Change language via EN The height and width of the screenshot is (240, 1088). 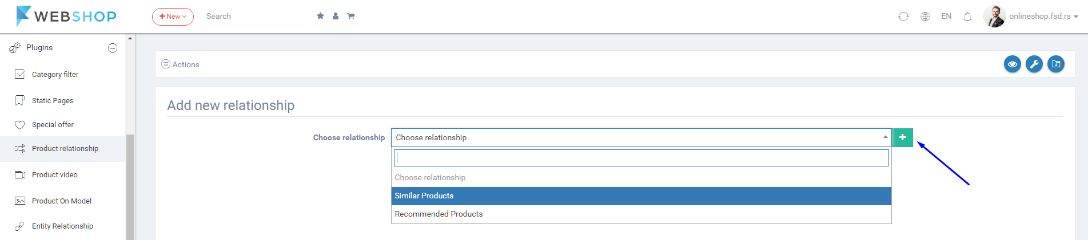pyautogui.click(x=946, y=16)
